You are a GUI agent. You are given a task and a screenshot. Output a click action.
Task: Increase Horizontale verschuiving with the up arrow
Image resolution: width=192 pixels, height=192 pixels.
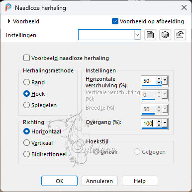[x=159, y=79]
